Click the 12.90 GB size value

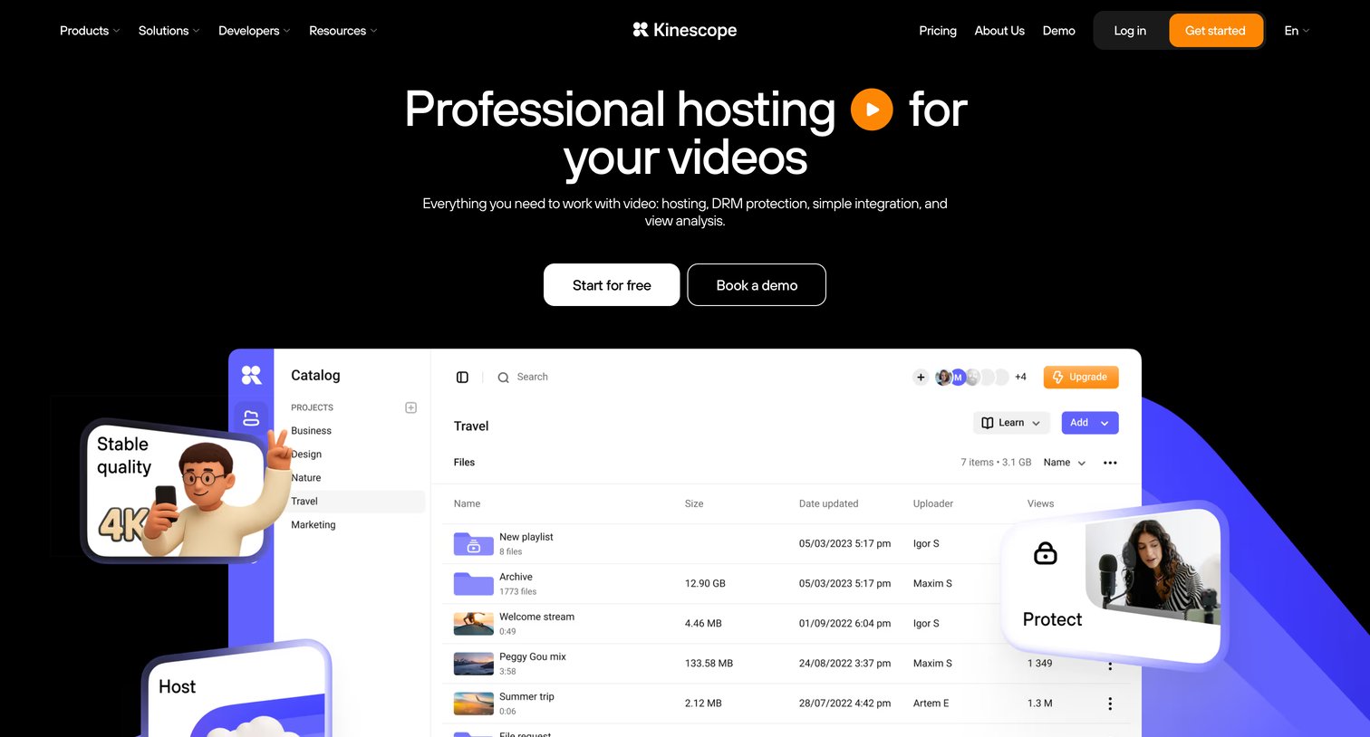click(x=705, y=584)
